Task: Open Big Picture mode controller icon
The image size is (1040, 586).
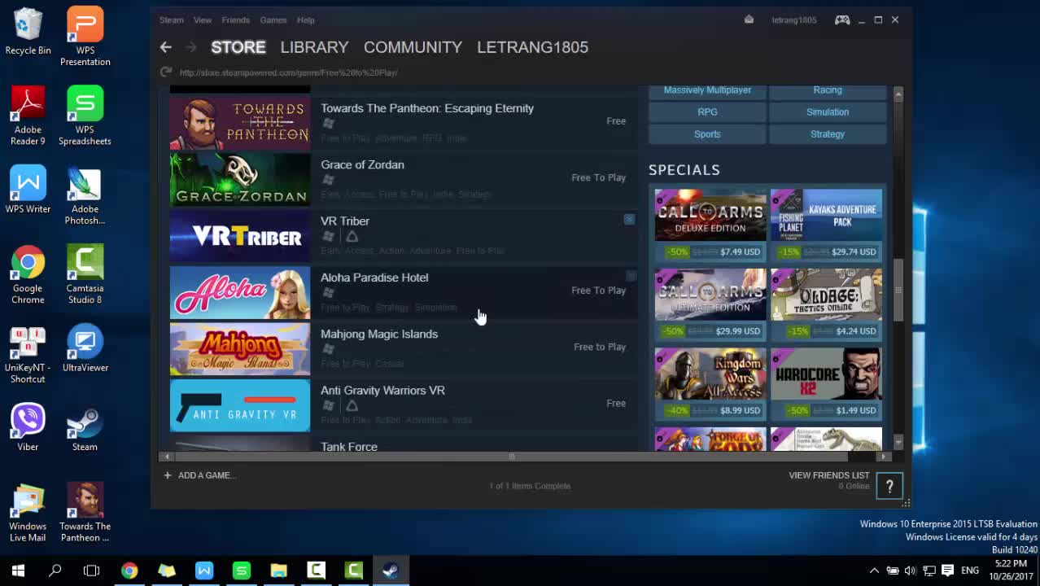Action: coord(842,20)
